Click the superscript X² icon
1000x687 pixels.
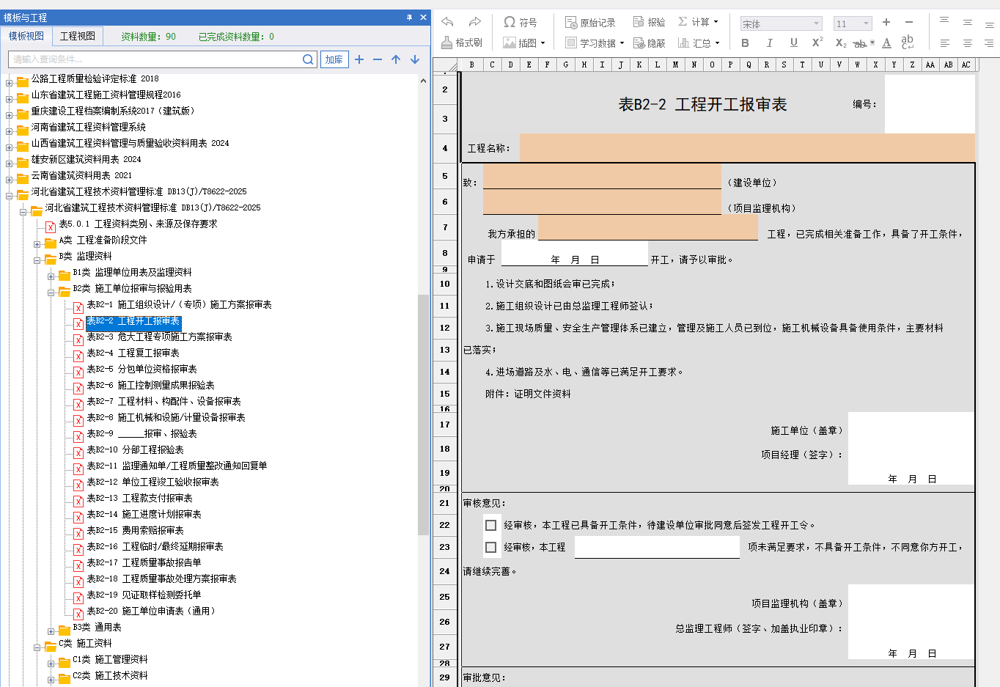(817, 43)
